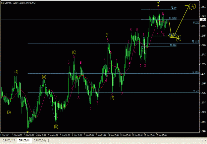Select the EURUSD,H1 chart tab
Viewport: 207px width, 144px height.
pos(24,140)
